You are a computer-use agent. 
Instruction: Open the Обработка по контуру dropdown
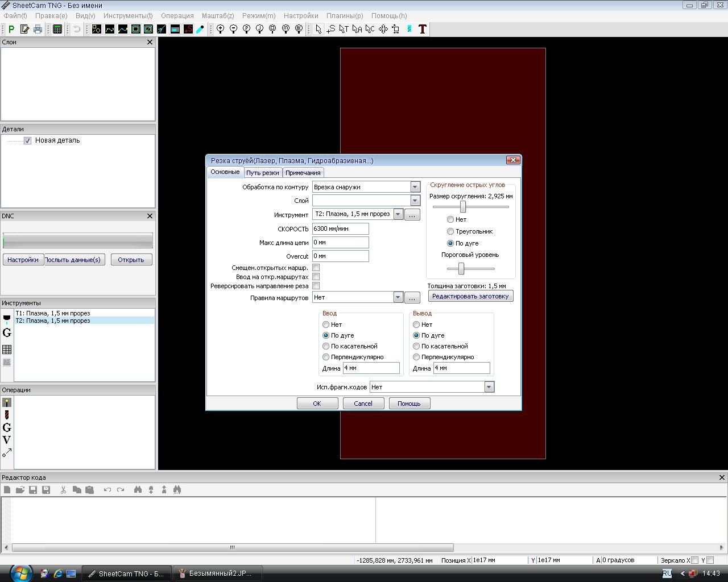[x=415, y=187]
